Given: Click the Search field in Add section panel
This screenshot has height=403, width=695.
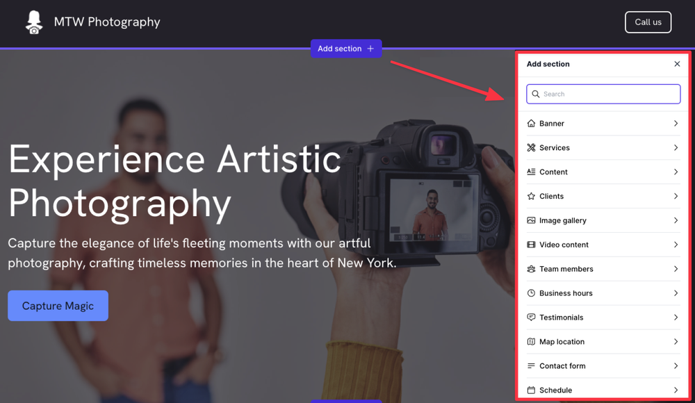Looking at the screenshot, I should (602, 93).
